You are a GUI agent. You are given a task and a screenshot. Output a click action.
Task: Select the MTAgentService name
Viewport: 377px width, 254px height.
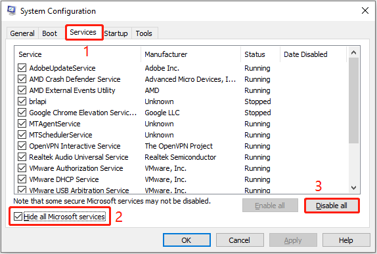[55, 124]
